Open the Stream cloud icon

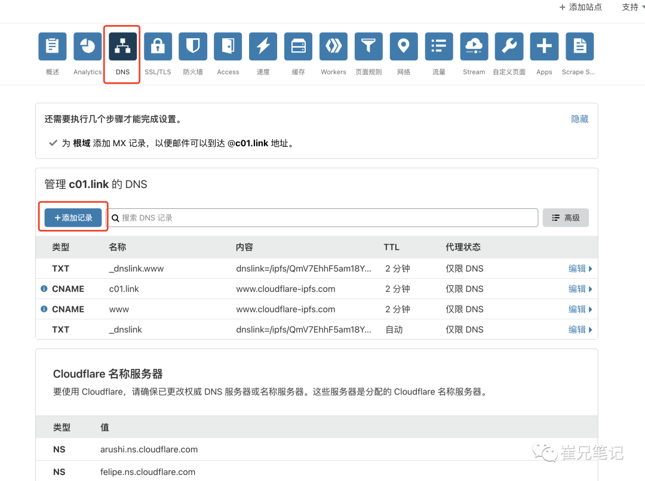click(474, 47)
